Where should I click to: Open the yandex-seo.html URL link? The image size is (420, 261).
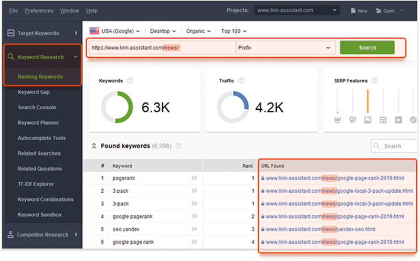(320, 229)
